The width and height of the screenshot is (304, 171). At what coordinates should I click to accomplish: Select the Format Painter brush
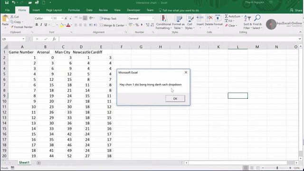click(21, 27)
